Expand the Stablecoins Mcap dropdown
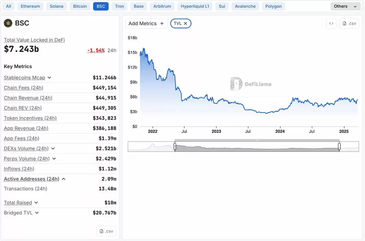The image size is (365, 241). pos(50,78)
